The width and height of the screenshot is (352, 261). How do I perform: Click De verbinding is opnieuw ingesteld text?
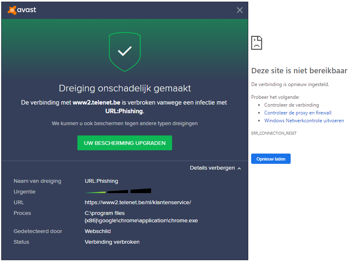pos(290,84)
